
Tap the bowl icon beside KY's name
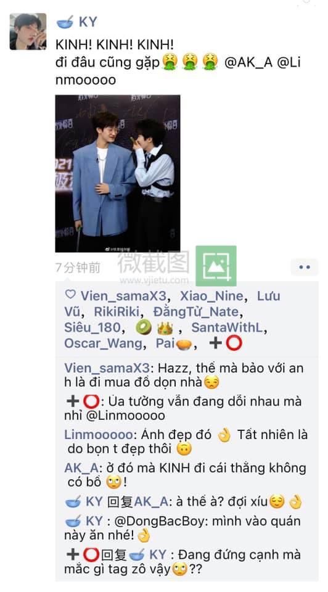pos(65,22)
